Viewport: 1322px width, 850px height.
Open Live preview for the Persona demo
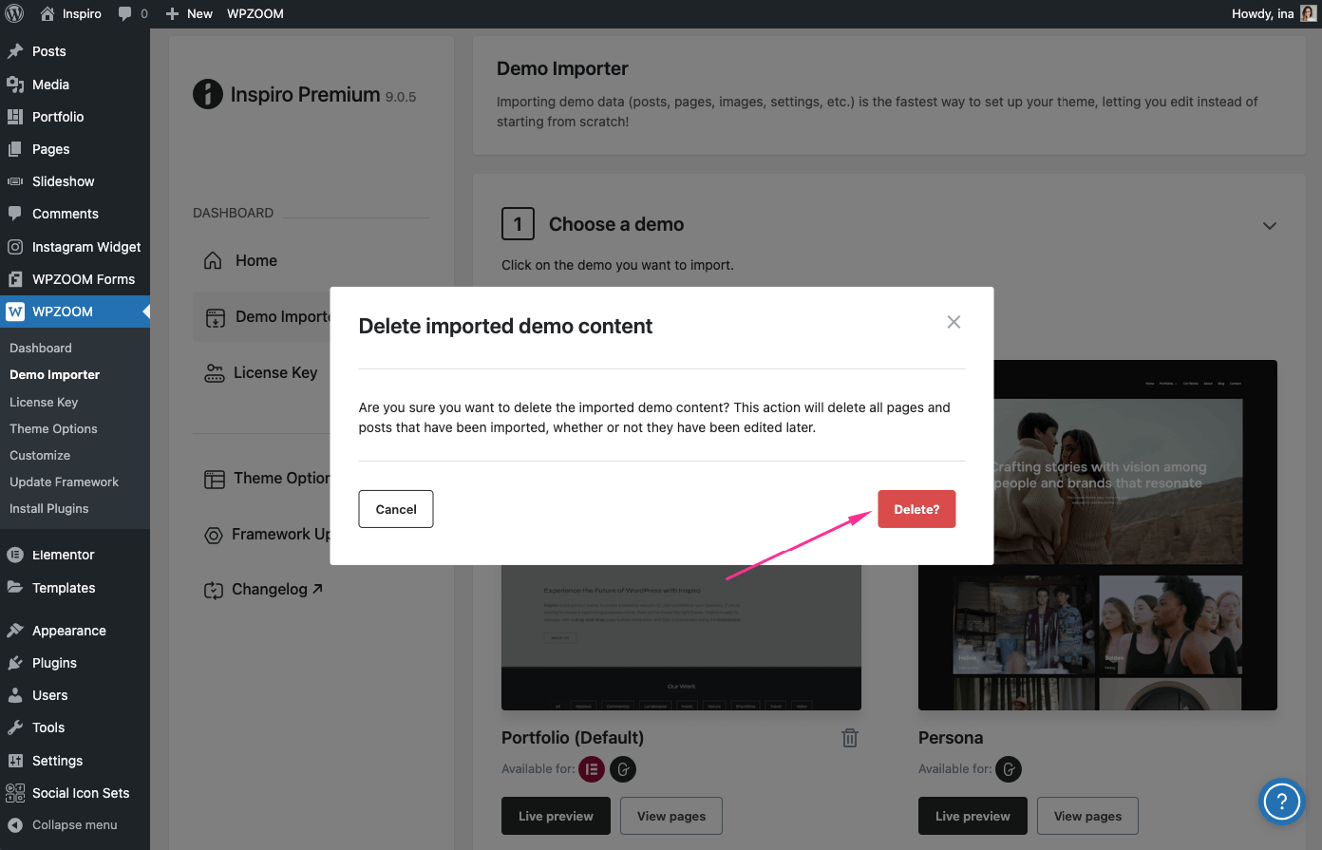(973, 816)
